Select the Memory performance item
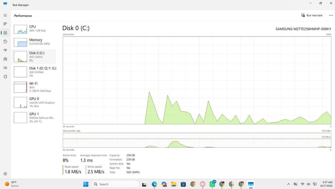Image resolution: width=335 pixels, height=189 pixels. [x=34, y=42]
